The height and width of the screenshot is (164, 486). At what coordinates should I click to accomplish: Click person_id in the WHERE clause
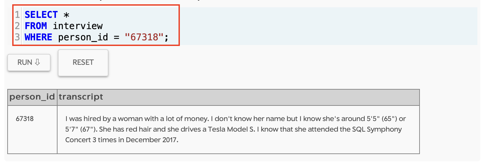coord(83,37)
